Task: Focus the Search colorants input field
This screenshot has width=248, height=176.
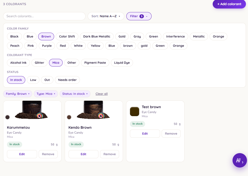Action: (x=44, y=16)
